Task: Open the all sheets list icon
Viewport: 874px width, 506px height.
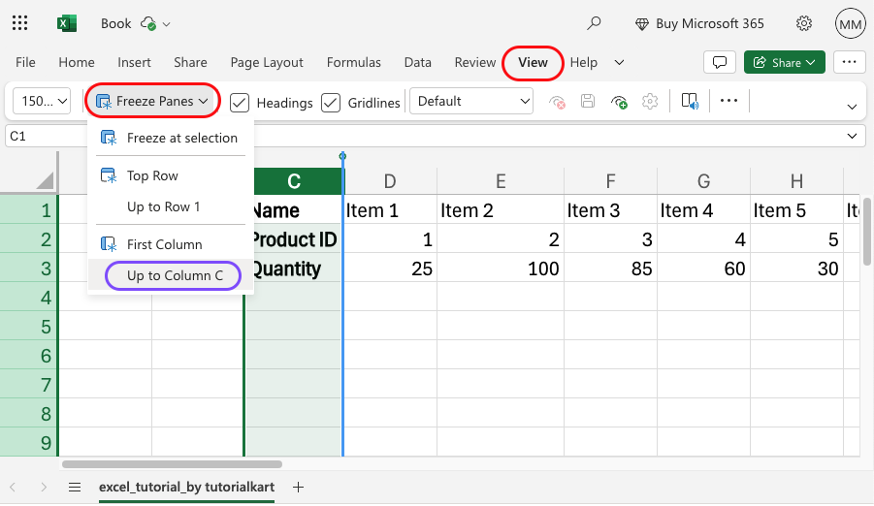Action: point(75,488)
